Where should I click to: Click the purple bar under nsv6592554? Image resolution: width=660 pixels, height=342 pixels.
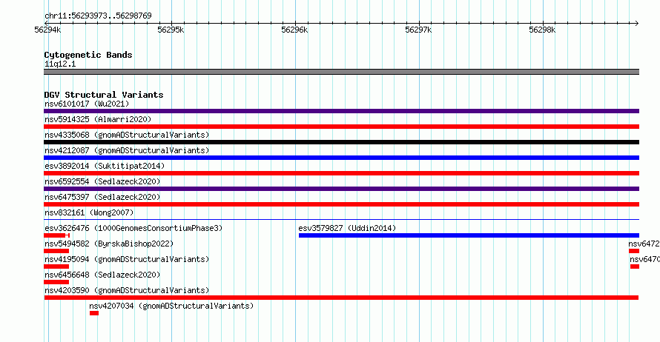coord(341,189)
